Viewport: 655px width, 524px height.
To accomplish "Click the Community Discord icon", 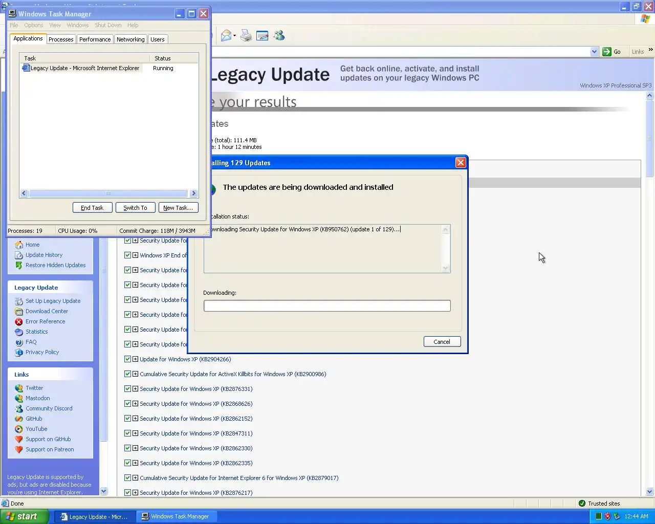I will (19, 408).
